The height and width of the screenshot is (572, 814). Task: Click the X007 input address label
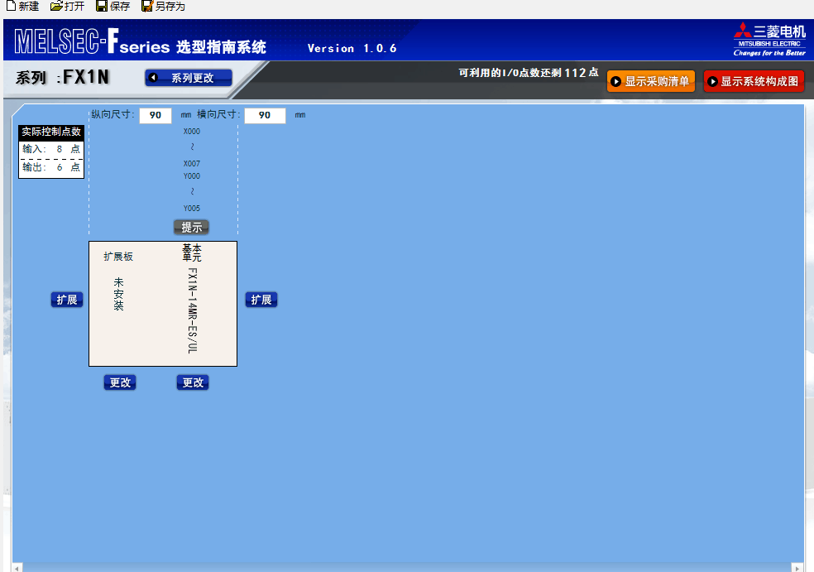click(x=192, y=164)
